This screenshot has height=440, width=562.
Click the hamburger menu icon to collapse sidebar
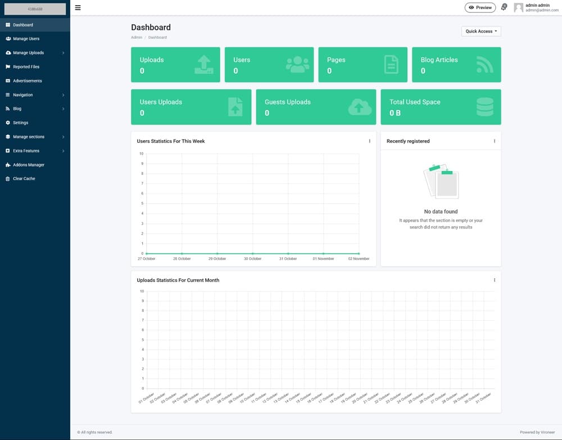[78, 8]
